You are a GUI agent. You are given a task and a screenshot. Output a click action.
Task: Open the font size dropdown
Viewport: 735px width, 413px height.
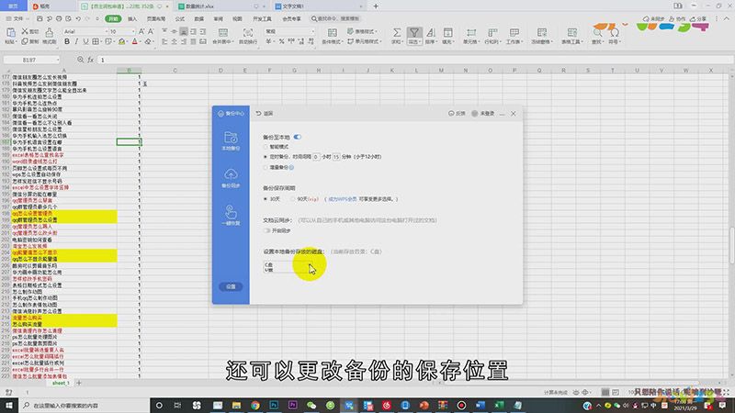[x=132, y=31]
